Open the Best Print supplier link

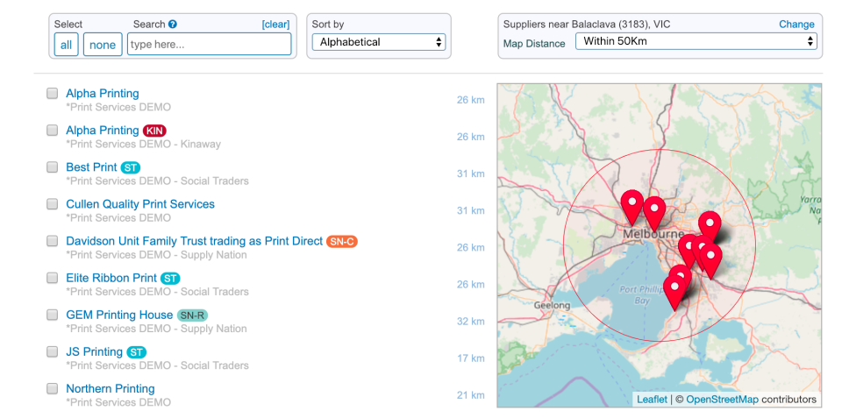(x=91, y=167)
